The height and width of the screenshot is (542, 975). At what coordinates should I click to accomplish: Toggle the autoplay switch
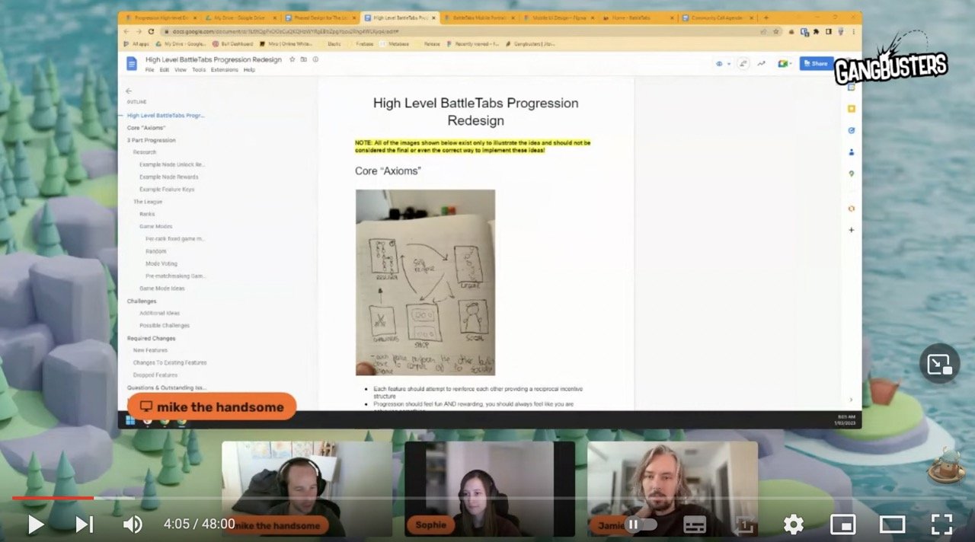point(641,524)
